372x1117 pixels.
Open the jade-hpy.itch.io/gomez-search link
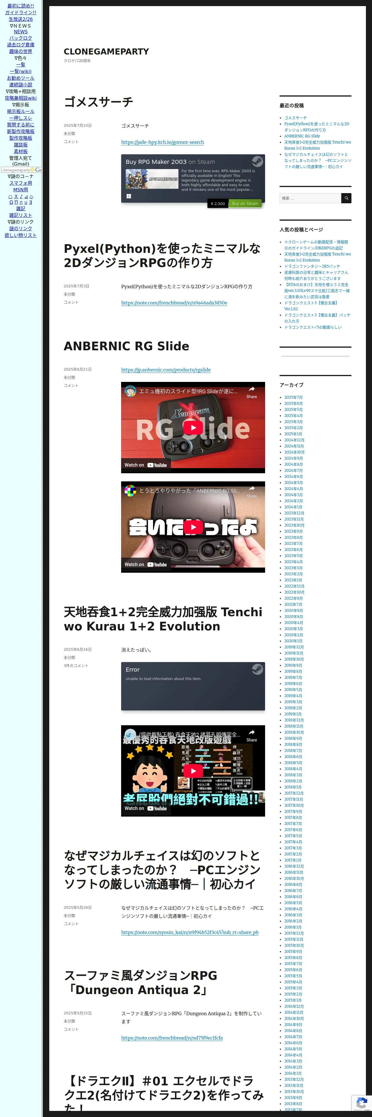click(x=163, y=142)
